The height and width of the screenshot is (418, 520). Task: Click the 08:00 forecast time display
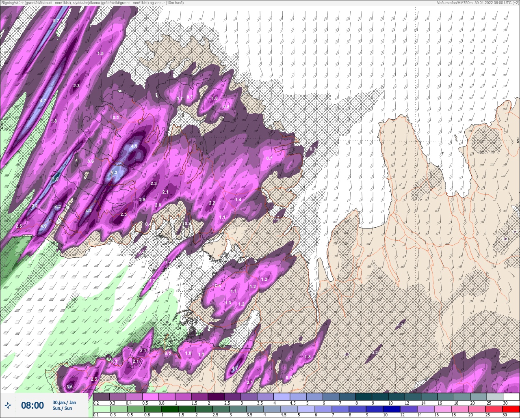(x=32, y=405)
